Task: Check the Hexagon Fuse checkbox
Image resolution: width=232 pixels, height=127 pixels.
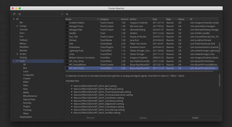Action: [67, 26]
